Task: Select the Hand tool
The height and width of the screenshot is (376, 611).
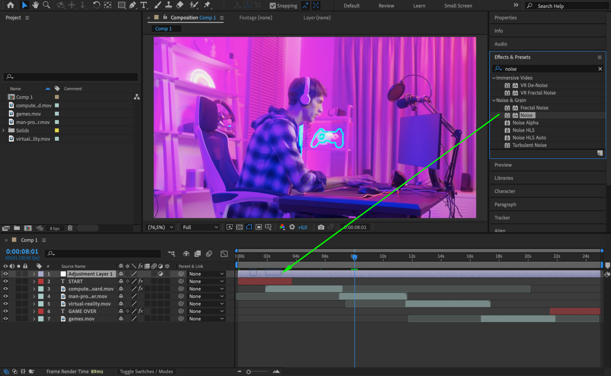Action: tap(35, 5)
